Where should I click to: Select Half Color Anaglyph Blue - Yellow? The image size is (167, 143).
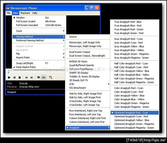pyautogui.click(x=135, y=75)
